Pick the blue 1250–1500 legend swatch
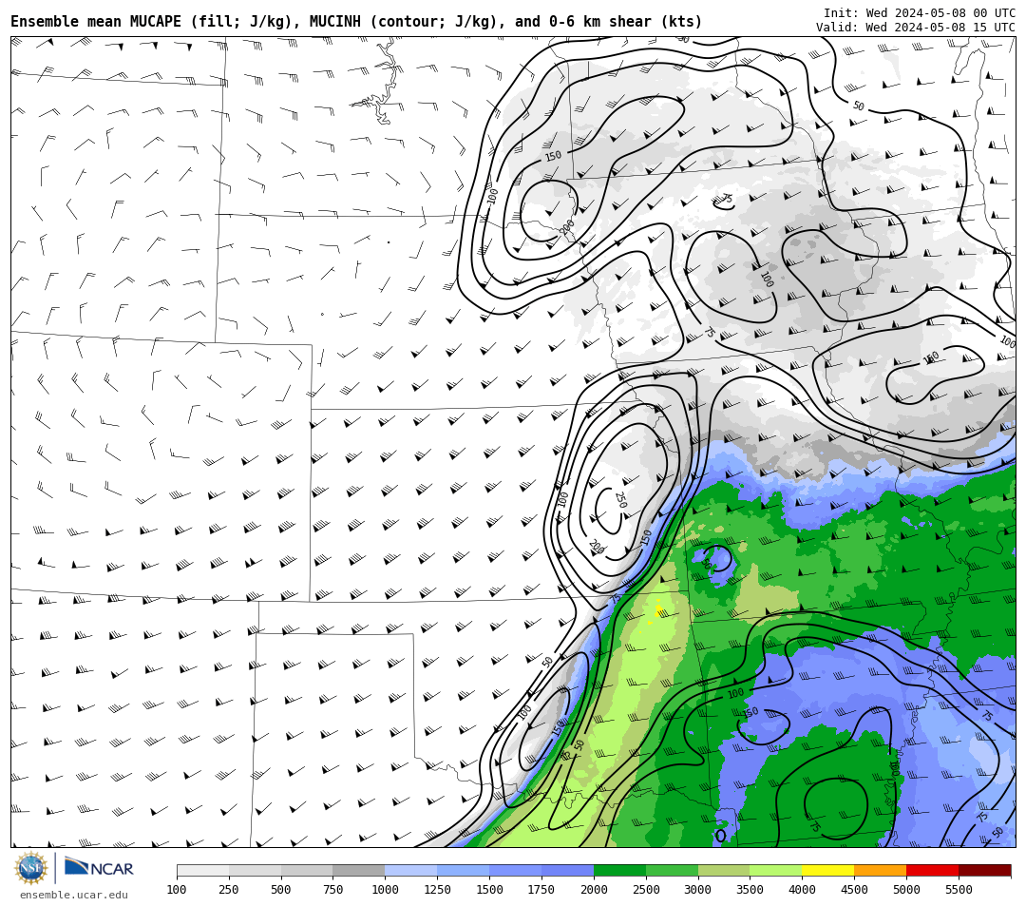Viewport: 1026px width, 907px height. pyautogui.click(x=464, y=870)
